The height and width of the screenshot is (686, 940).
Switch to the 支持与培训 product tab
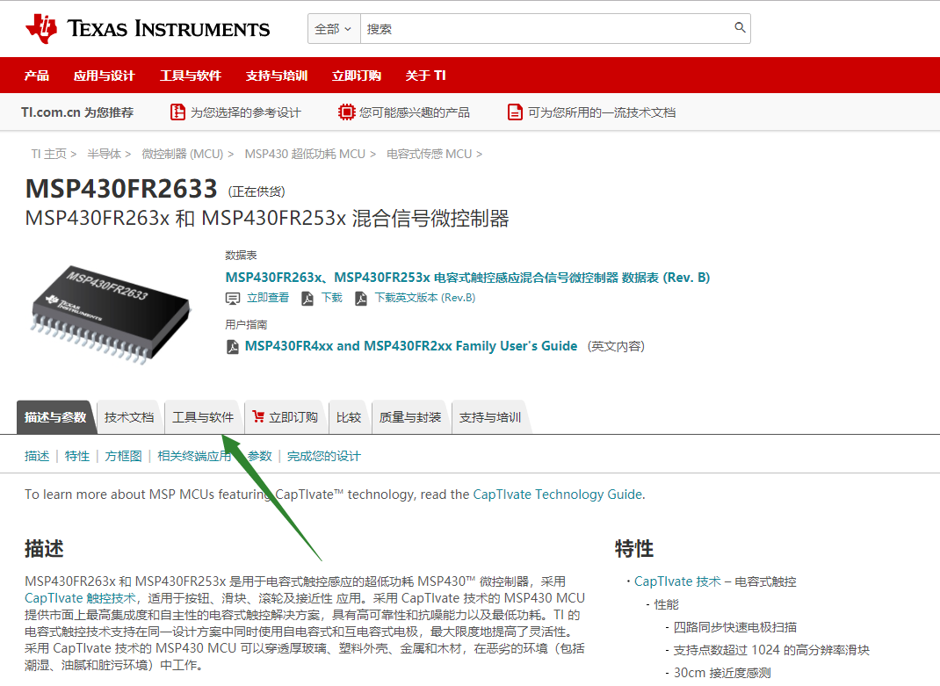point(490,416)
